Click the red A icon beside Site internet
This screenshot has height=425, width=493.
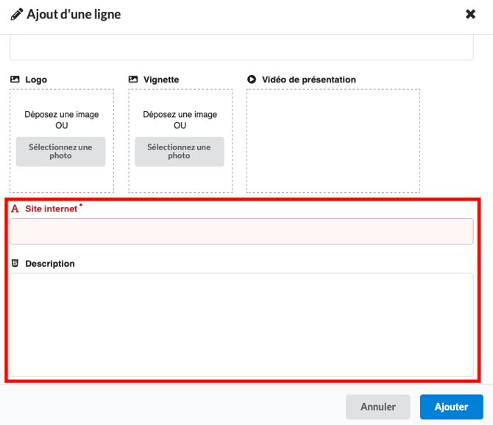[x=15, y=209]
